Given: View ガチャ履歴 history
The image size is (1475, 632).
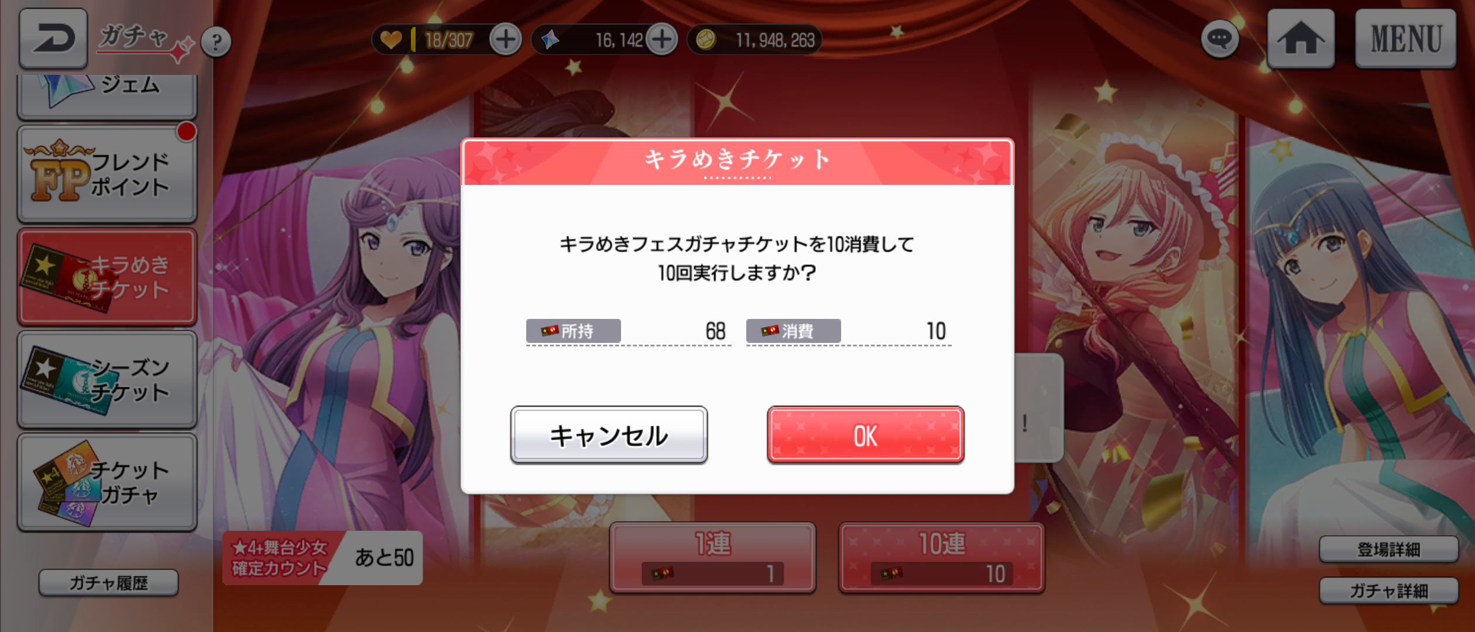Looking at the screenshot, I should (108, 583).
